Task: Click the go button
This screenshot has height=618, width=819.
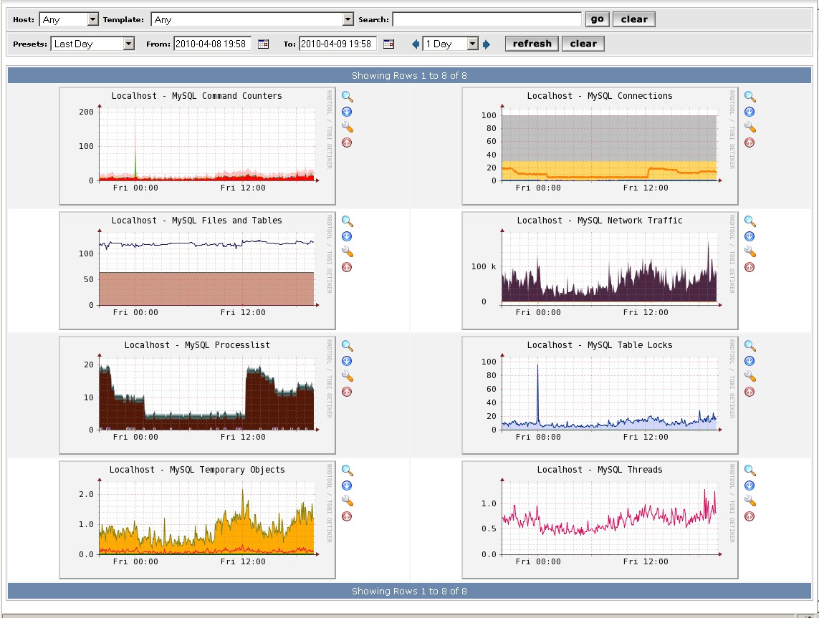Action: tap(597, 19)
